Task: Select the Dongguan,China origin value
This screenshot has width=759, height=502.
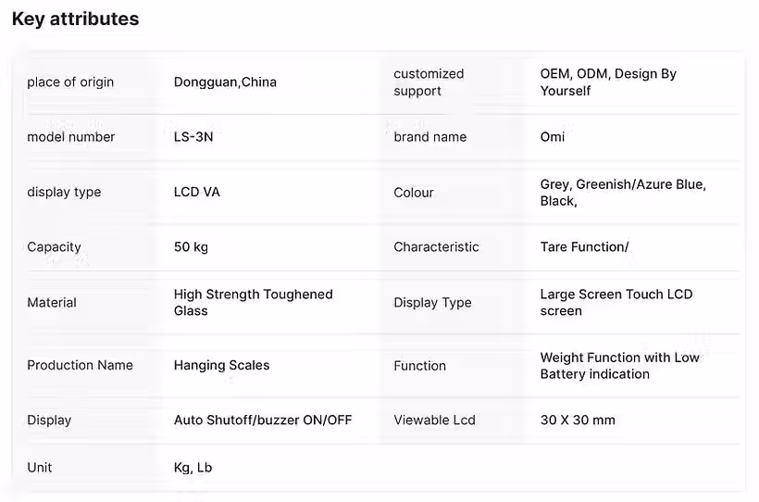Action: (x=225, y=82)
